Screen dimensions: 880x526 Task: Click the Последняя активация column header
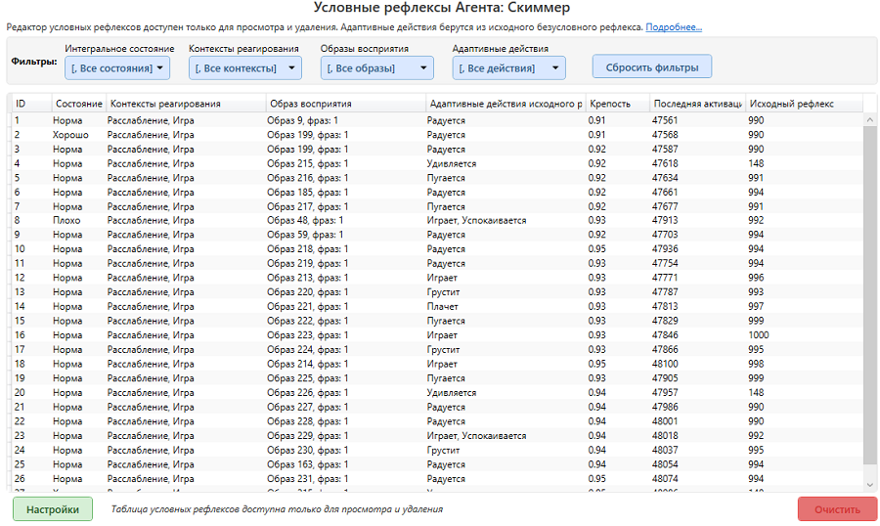click(x=696, y=104)
